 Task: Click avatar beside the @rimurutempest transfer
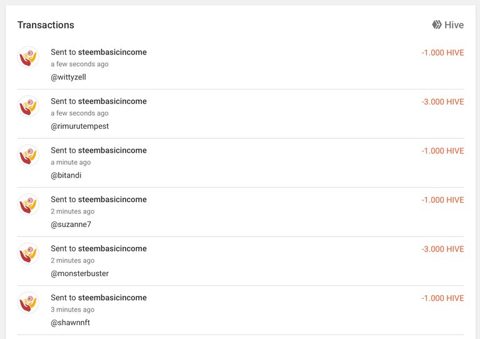tap(28, 106)
